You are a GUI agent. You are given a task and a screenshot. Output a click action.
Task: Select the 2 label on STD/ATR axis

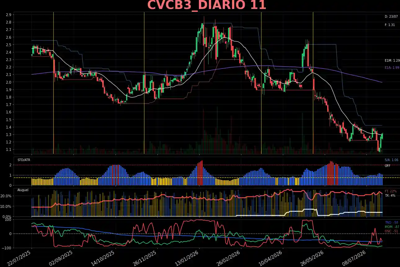click(11, 165)
